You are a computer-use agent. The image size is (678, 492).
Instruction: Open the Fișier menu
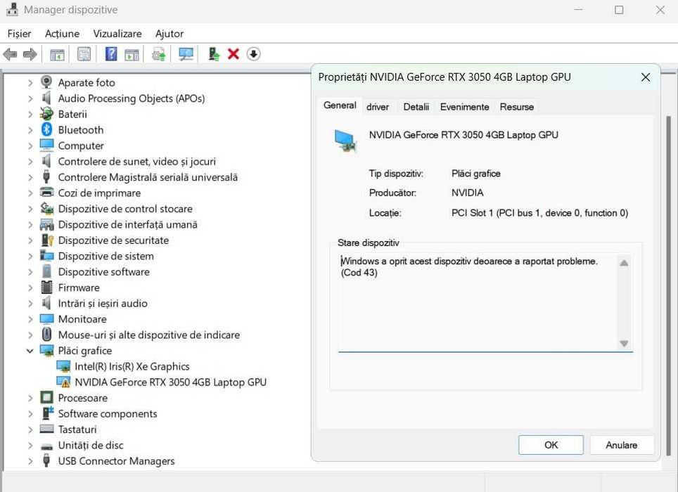click(20, 34)
